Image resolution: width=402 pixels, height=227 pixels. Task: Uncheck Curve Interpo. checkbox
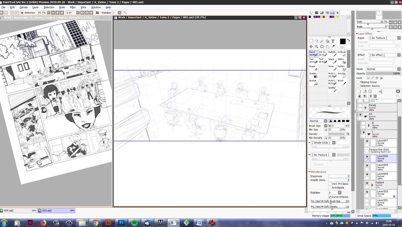(330, 197)
